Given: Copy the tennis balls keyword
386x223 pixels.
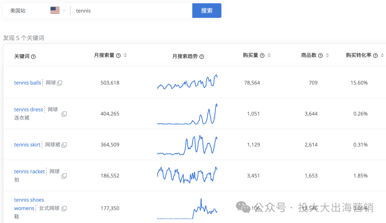Looking at the screenshot, I should point(60,83).
